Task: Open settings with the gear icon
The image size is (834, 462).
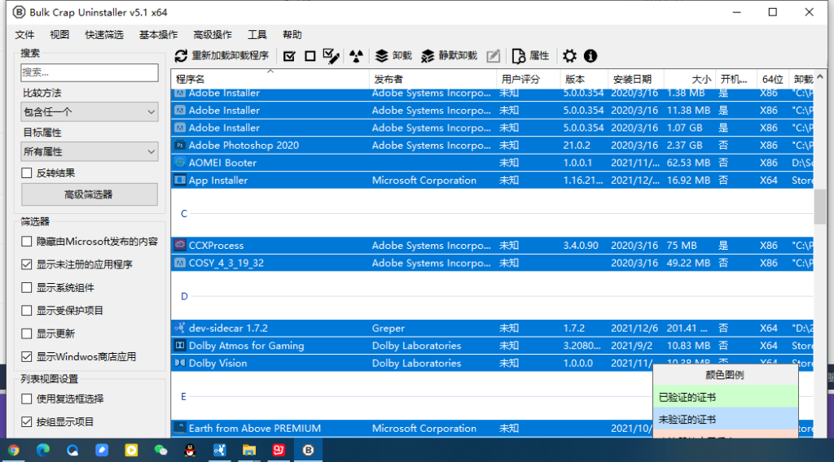Action: pos(569,56)
